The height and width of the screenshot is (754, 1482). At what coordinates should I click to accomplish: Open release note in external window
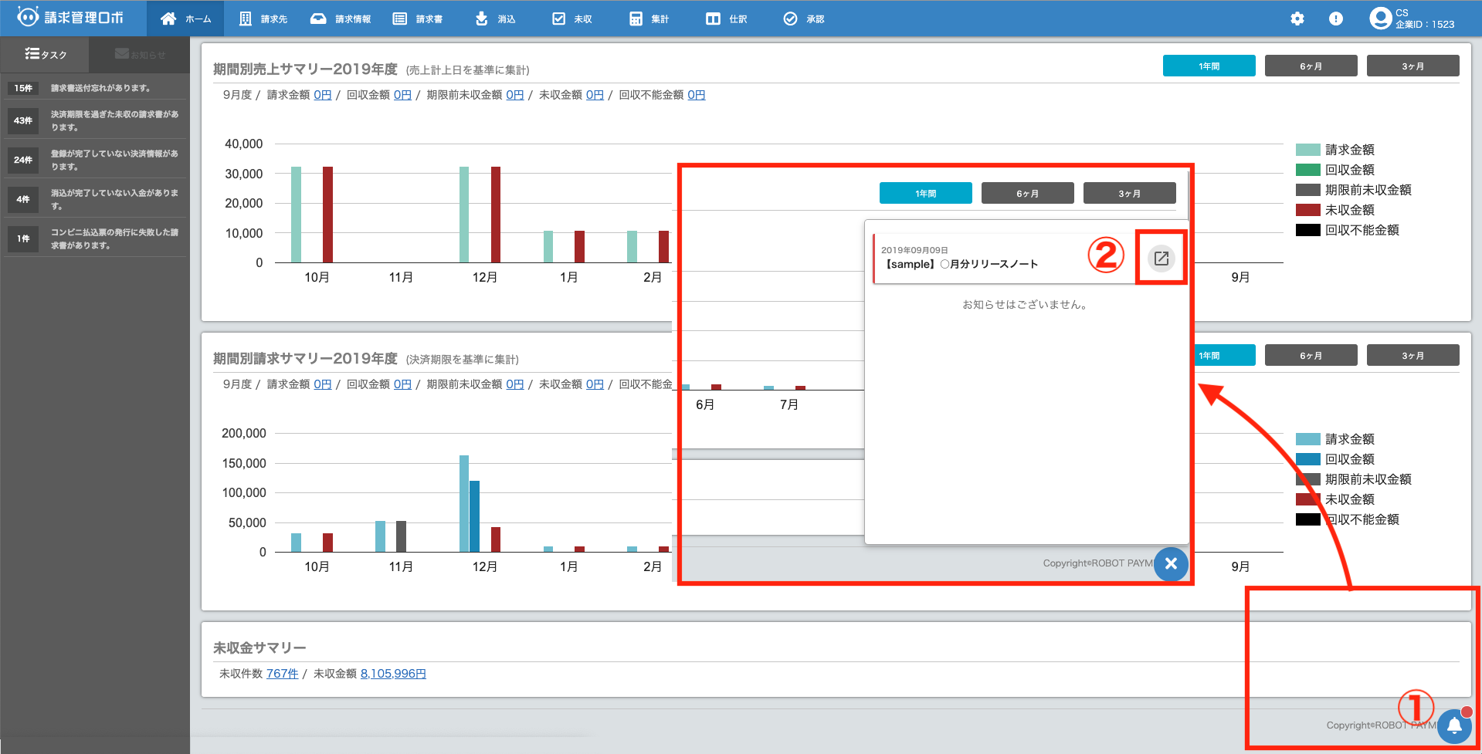pyautogui.click(x=1161, y=259)
